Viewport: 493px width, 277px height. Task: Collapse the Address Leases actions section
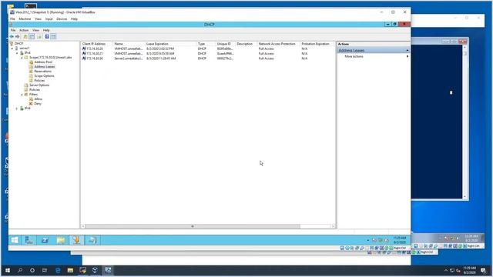point(407,51)
